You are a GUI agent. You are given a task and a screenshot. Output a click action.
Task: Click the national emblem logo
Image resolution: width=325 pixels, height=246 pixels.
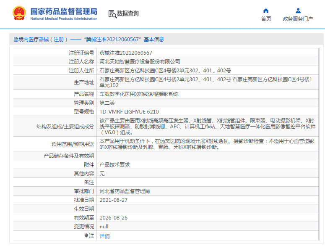pyautogui.click(x=19, y=13)
